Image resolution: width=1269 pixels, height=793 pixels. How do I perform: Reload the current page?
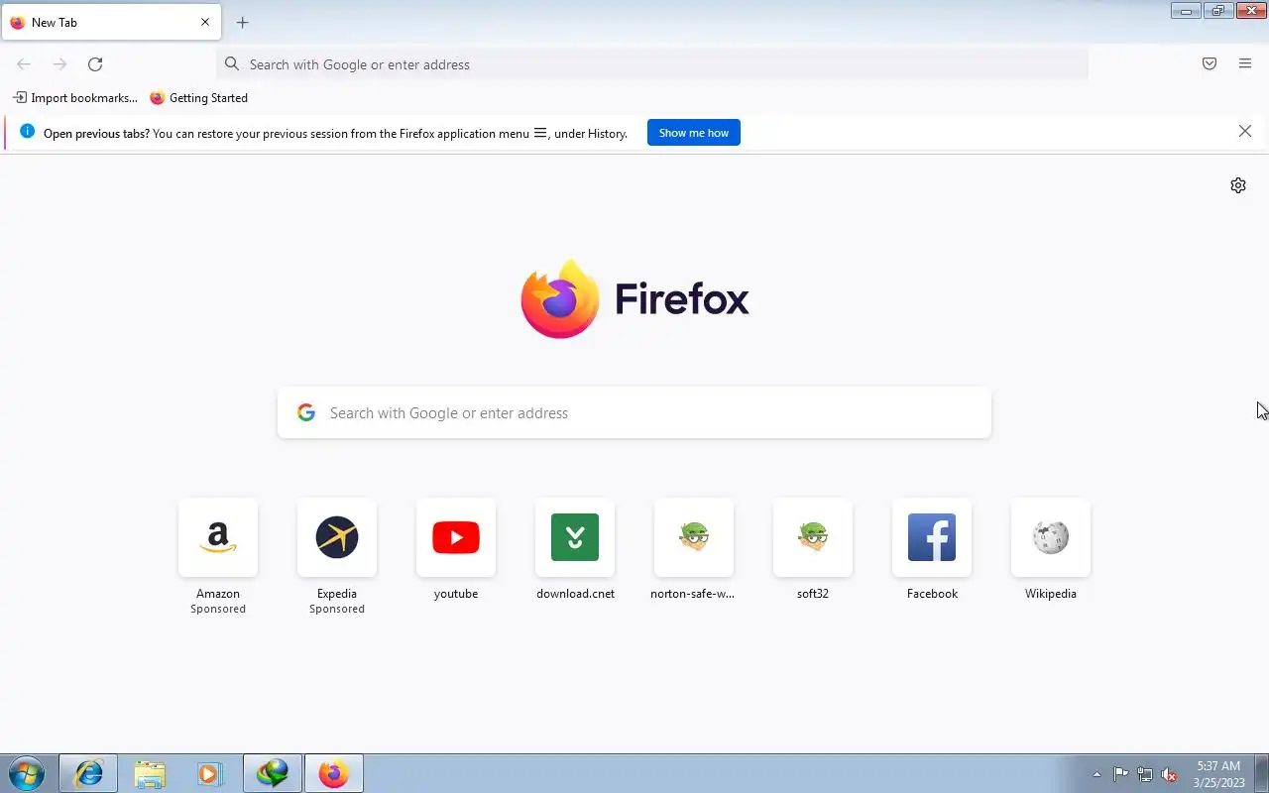click(95, 64)
